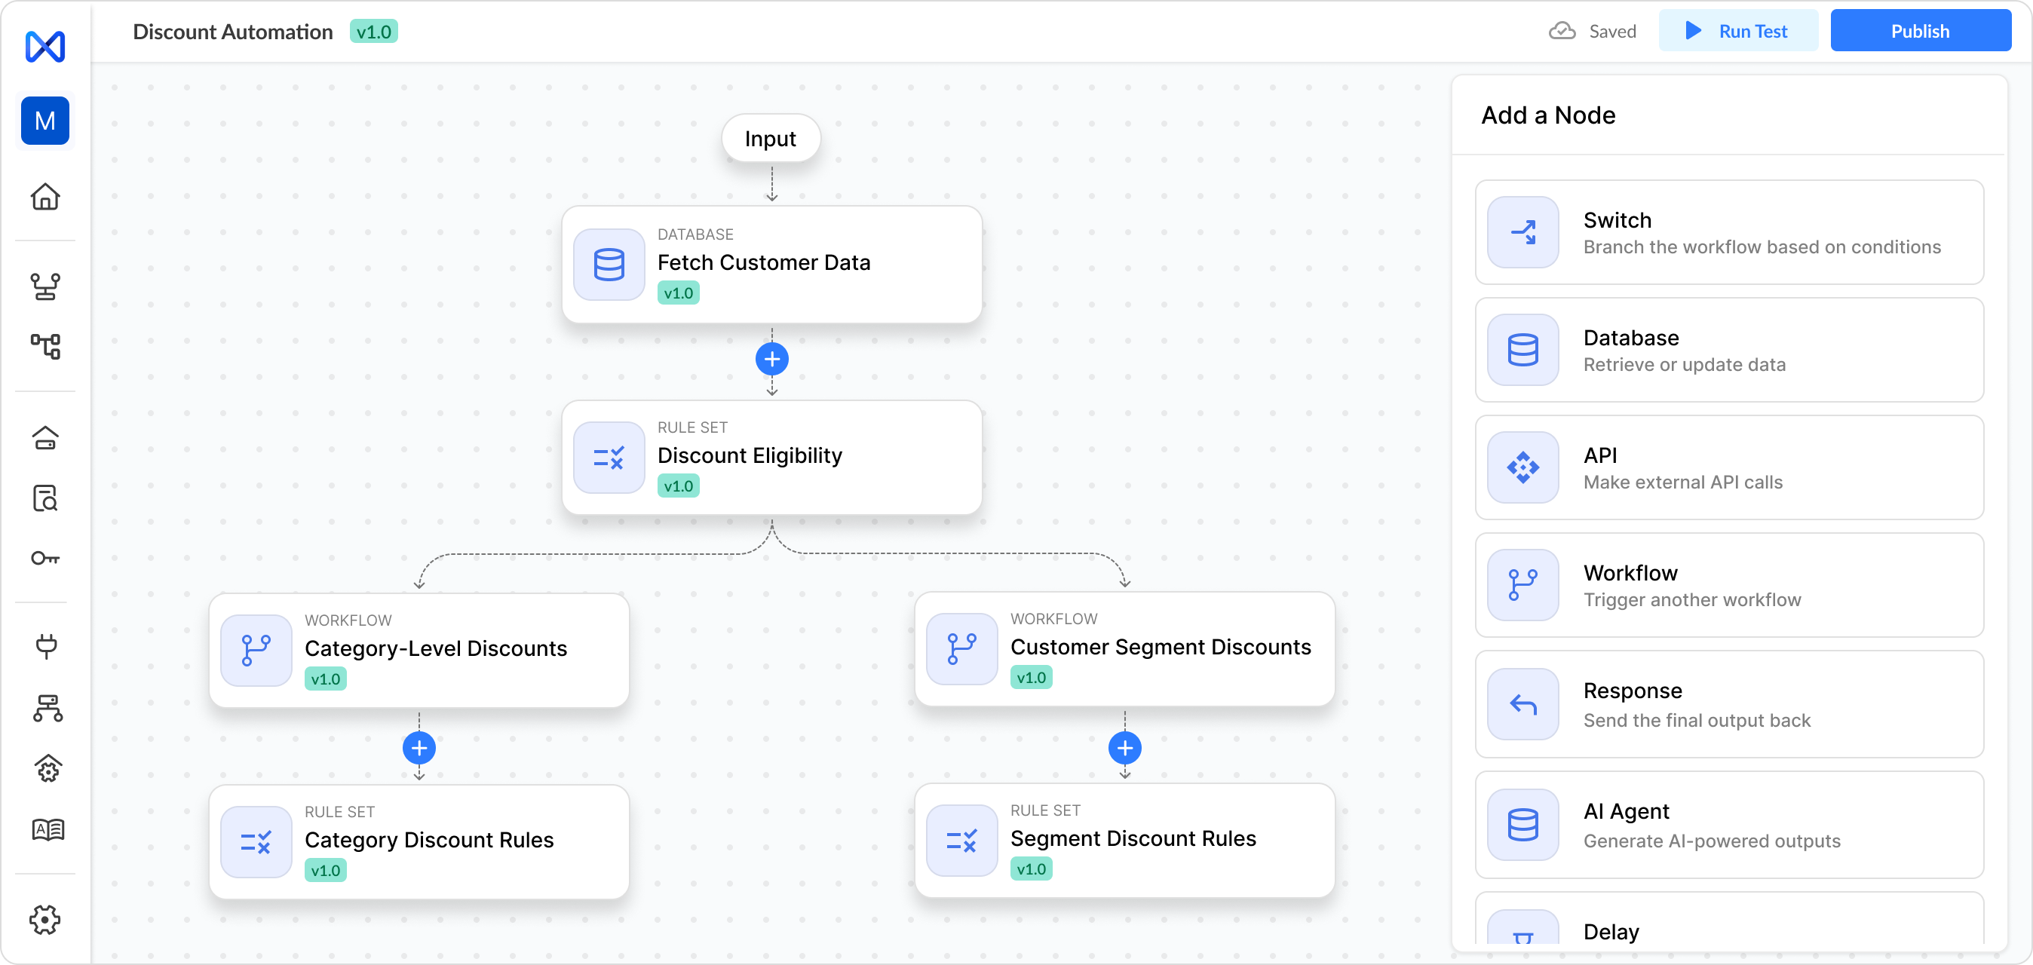Pick the Response node from list
The image size is (2033, 965).
click(x=1728, y=703)
